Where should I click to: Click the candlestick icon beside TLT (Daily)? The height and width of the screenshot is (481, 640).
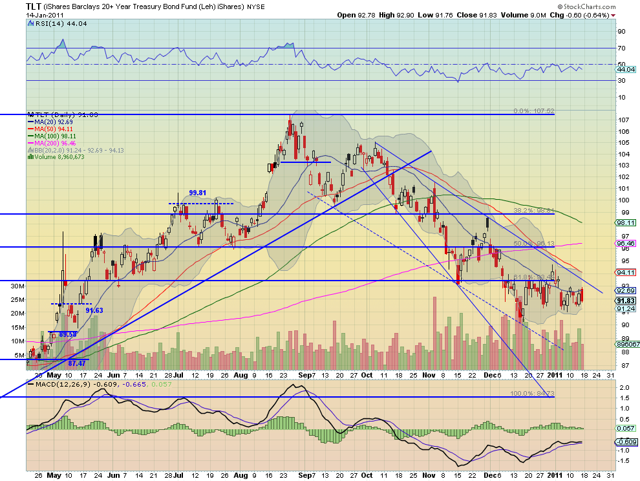30,114
